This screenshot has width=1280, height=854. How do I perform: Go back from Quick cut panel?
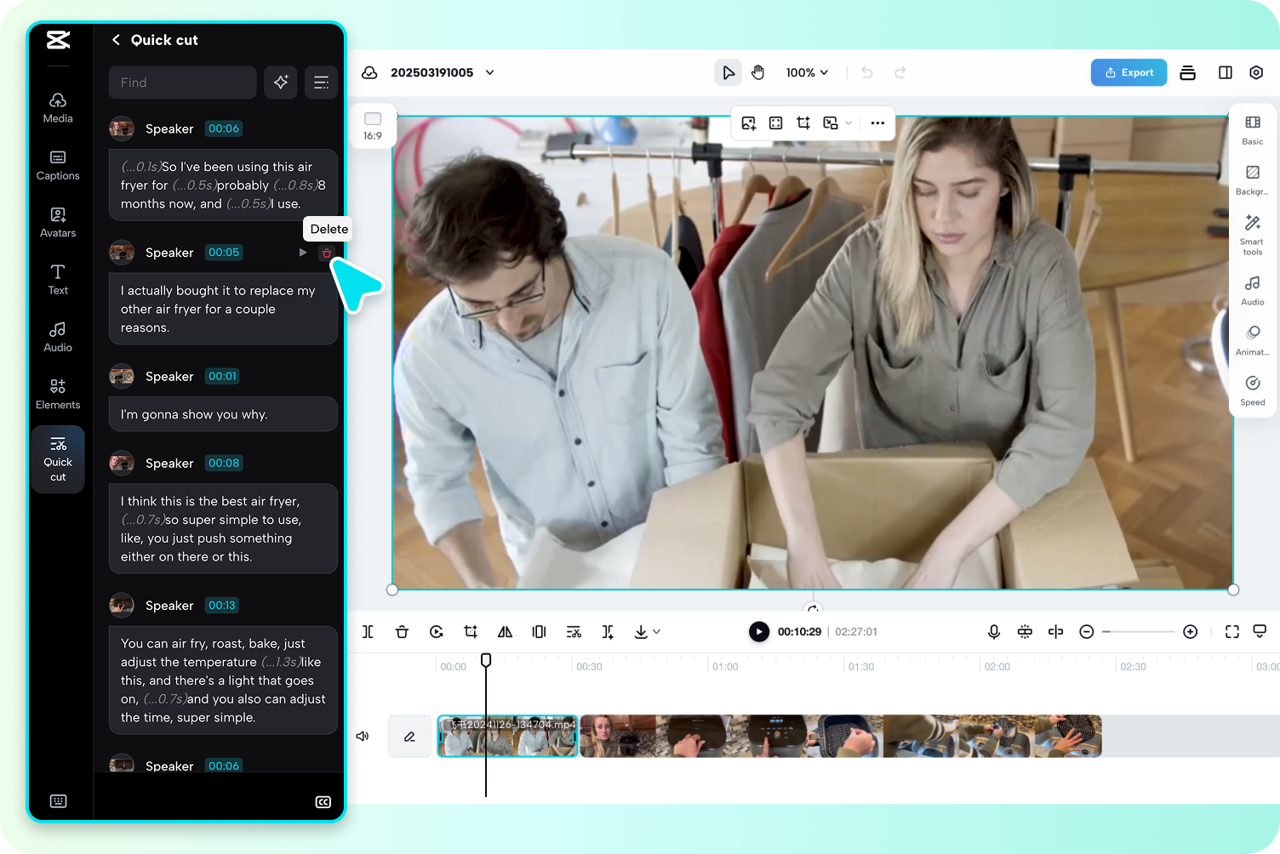pyautogui.click(x=117, y=40)
